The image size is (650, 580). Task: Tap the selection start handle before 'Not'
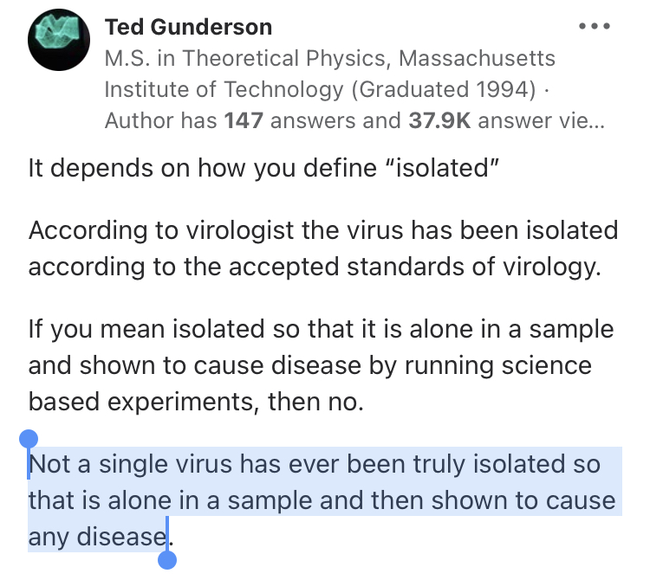29,440
